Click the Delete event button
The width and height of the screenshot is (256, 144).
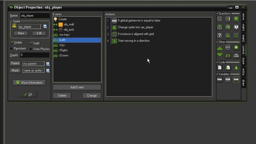(62, 96)
